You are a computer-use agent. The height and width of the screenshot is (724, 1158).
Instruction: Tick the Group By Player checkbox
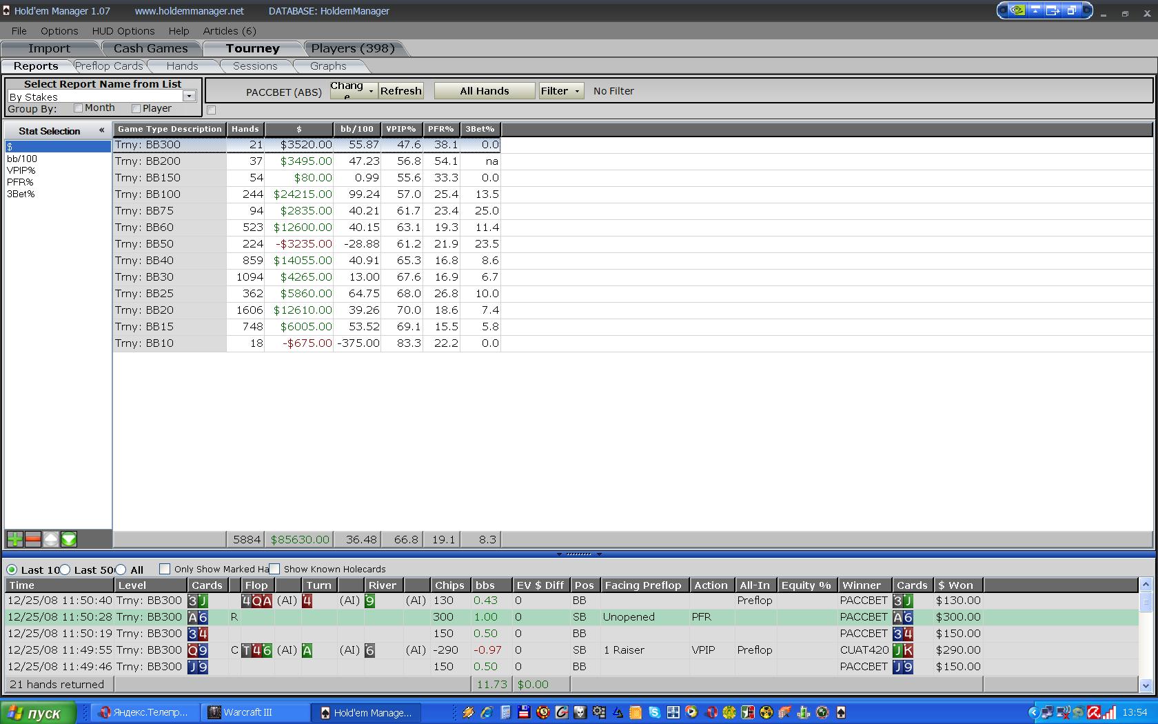(136, 108)
